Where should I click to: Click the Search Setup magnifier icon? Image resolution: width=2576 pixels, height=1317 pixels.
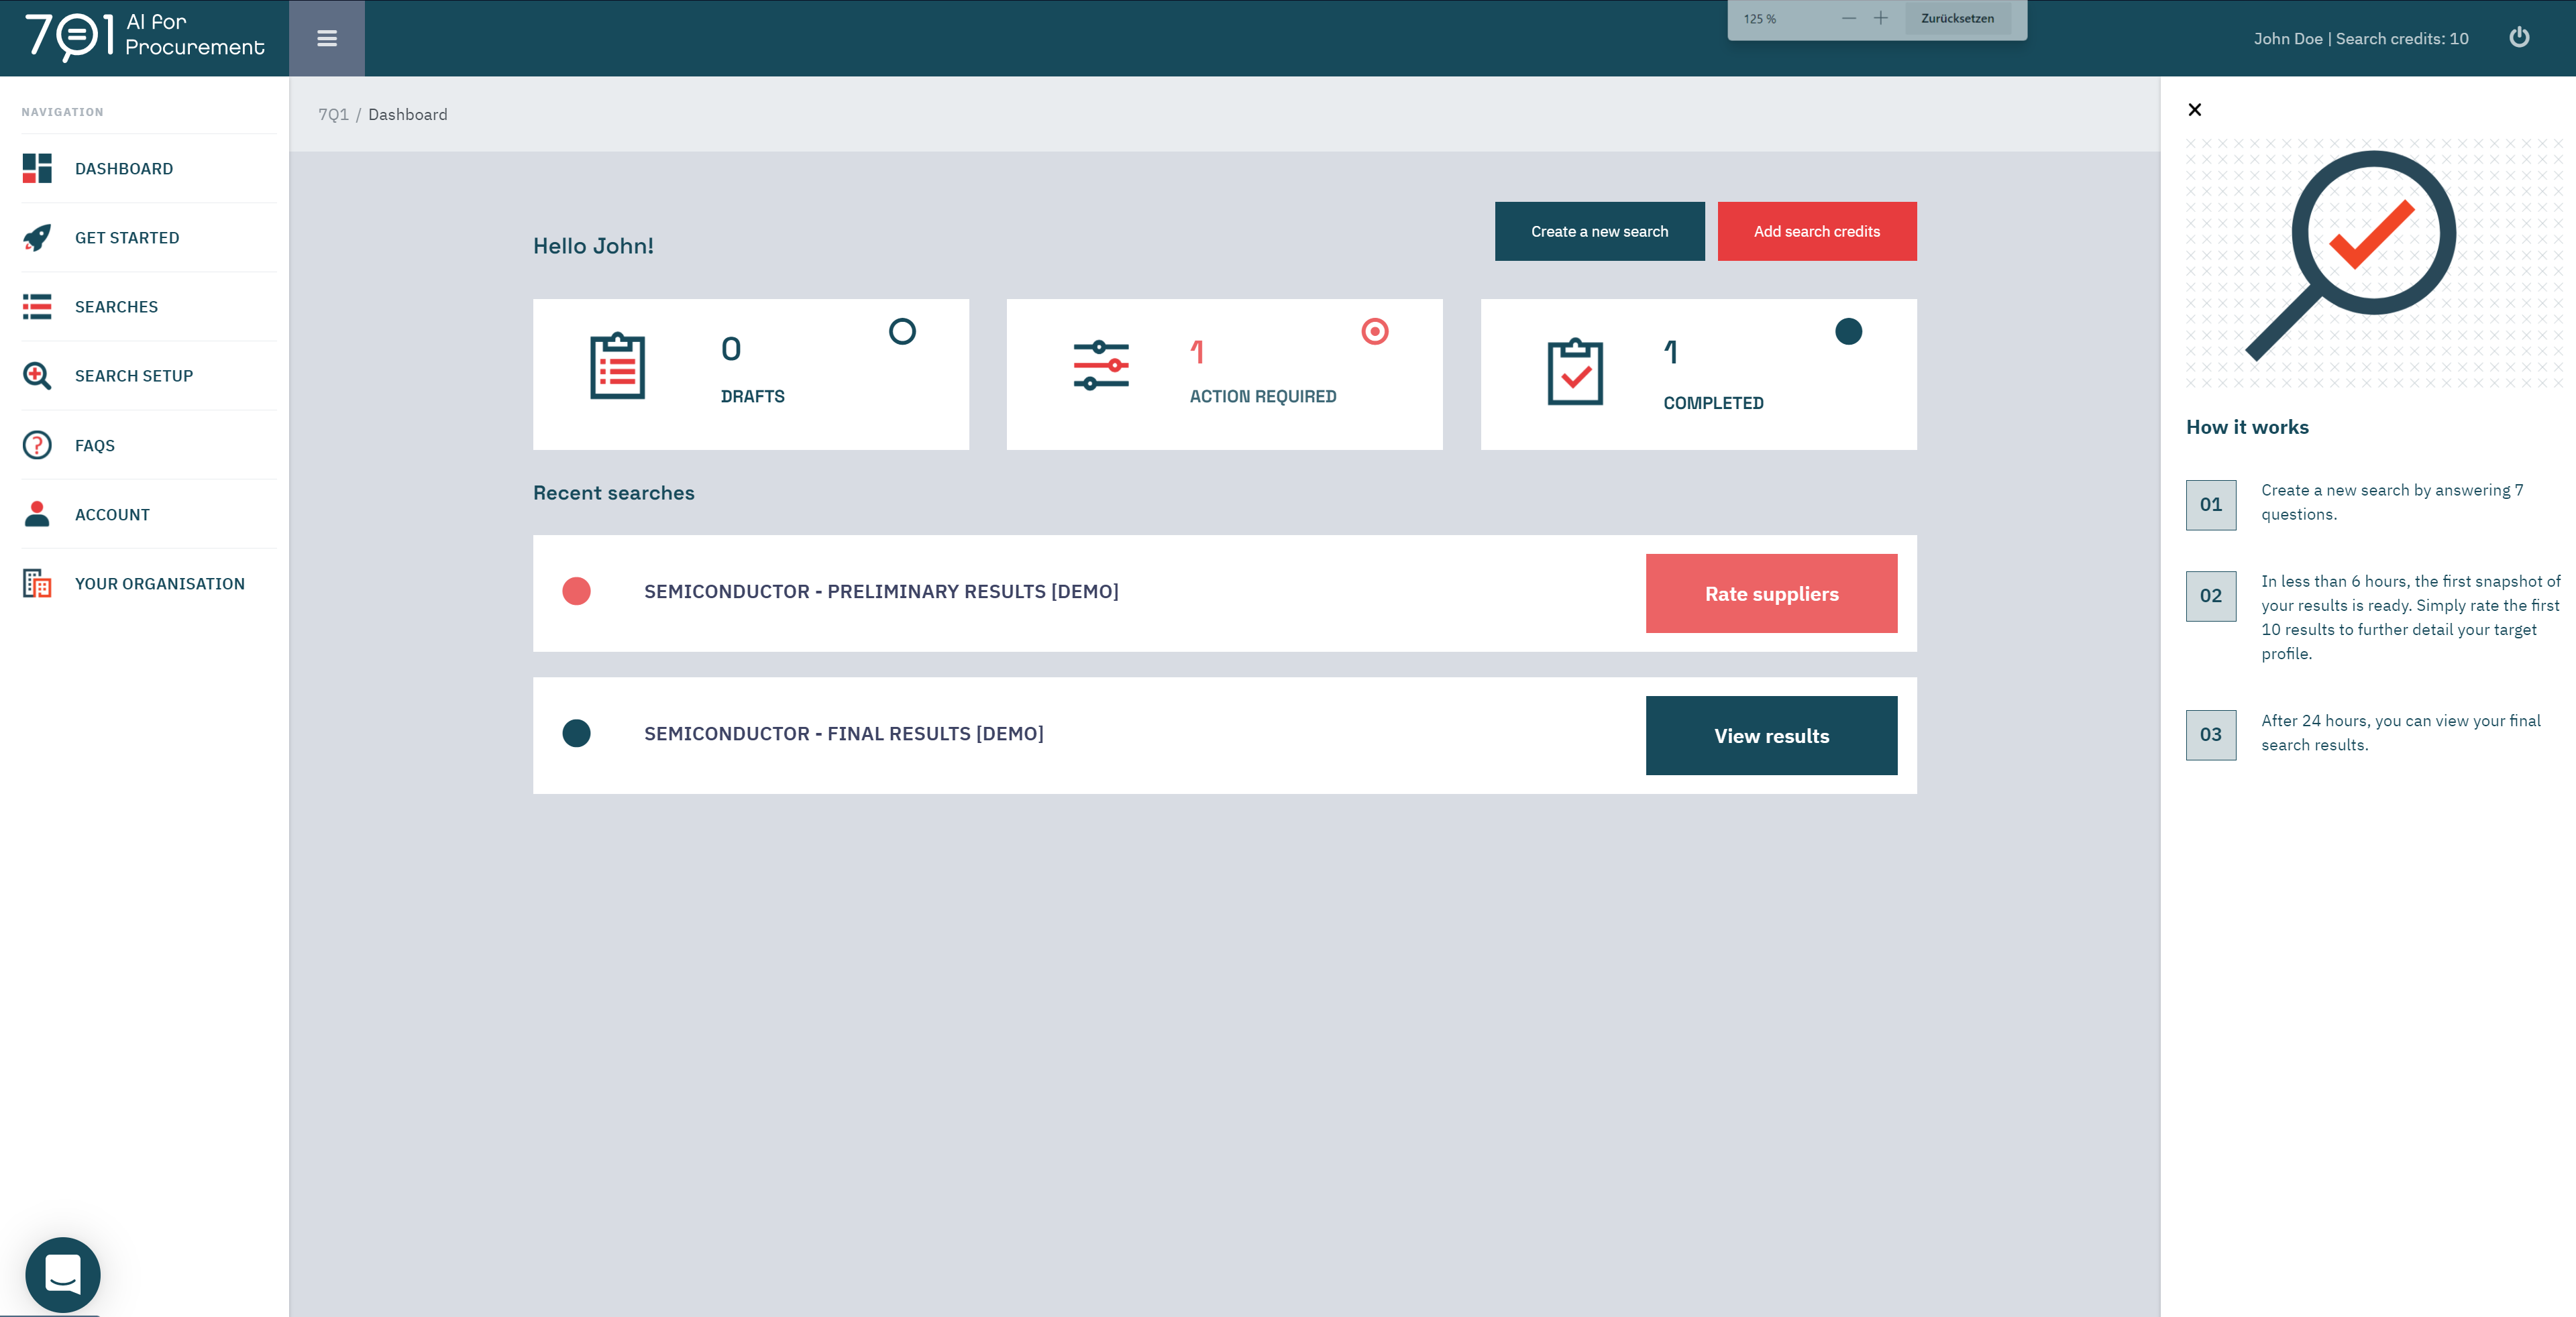point(37,376)
